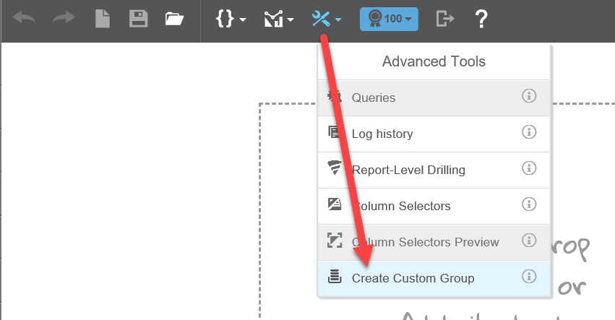615x320 pixels.
Task: Open the curly braces dropdown
Action: click(231, 19)
